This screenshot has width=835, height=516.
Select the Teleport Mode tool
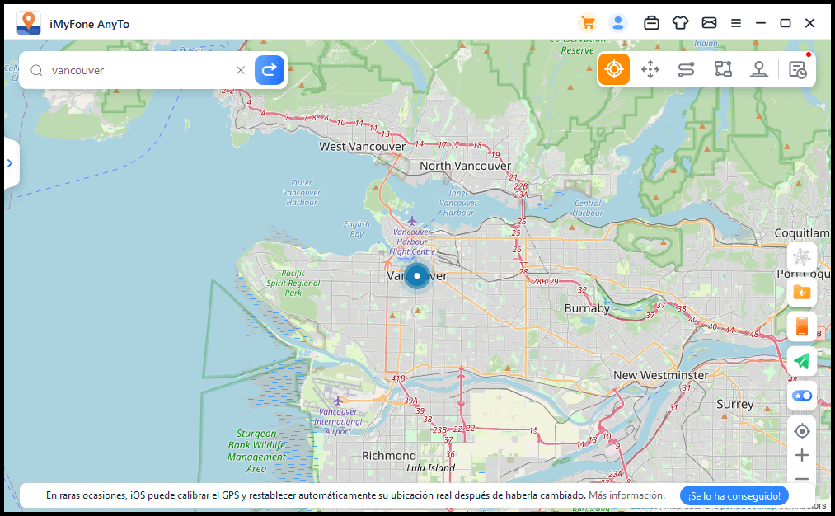pyautogui.click(x=614, y=69)
